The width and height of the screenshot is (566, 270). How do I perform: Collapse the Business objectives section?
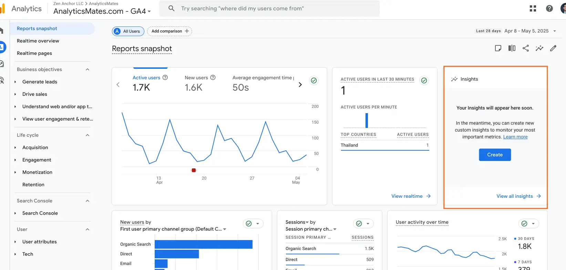[x=88, y=69]
